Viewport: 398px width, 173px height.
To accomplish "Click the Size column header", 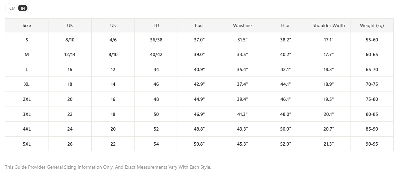I will click(x=27, y=25).
